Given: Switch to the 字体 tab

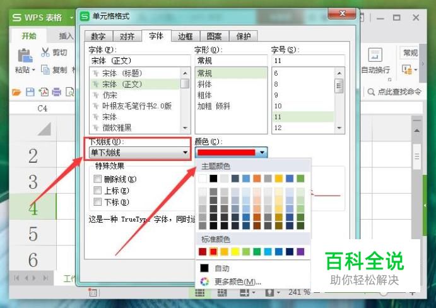Looking at the screenshot, I should coord(156,35).
